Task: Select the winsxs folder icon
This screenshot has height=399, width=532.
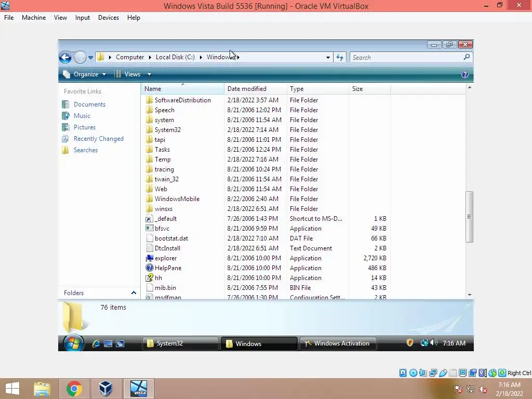Action: (149, 209)
